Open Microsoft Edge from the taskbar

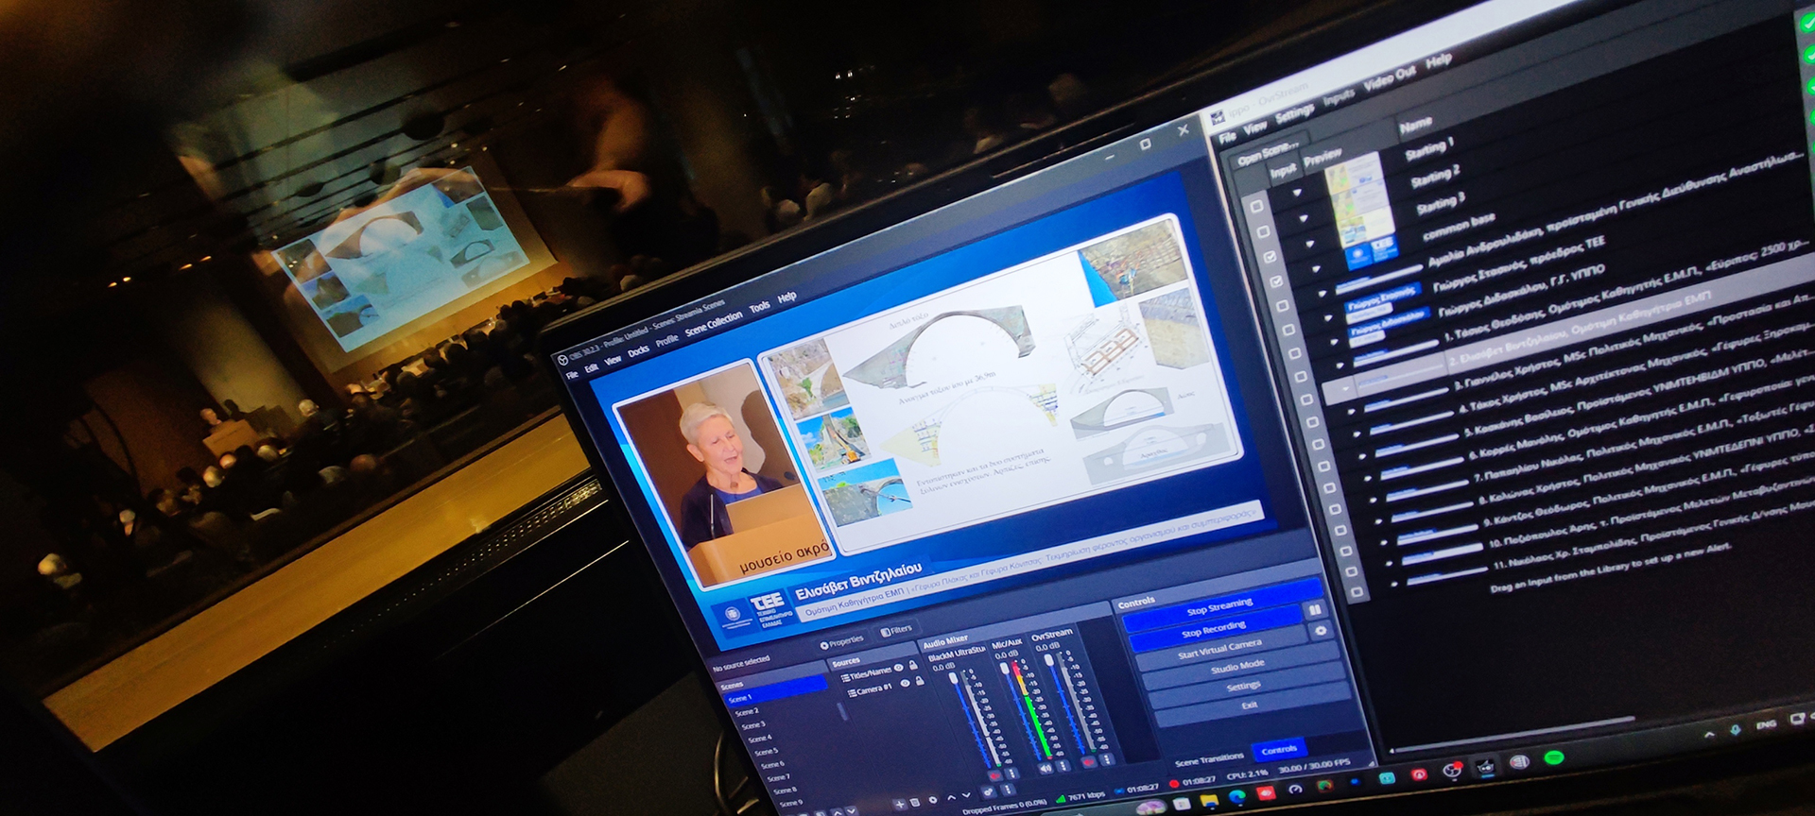(x=1237, y=797)
